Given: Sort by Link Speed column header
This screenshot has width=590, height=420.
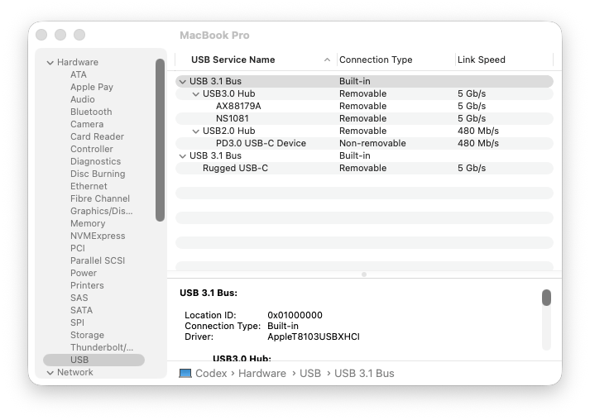Looking at the screenshot, I should 481,60.
